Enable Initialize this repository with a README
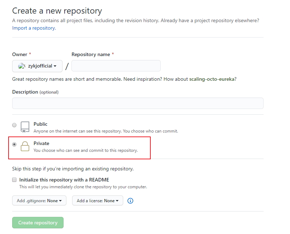 [x=14, y=180]
